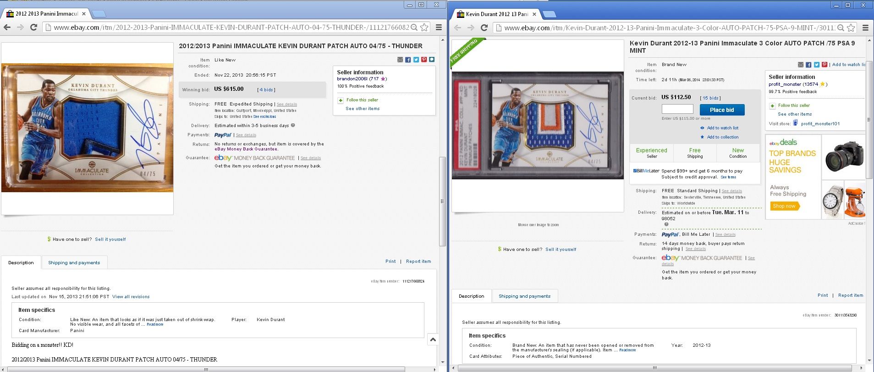Share THUNDER listing on Pinterest
Image resolution: width=874 pixels, height=372 pixels.
point(424,60)
